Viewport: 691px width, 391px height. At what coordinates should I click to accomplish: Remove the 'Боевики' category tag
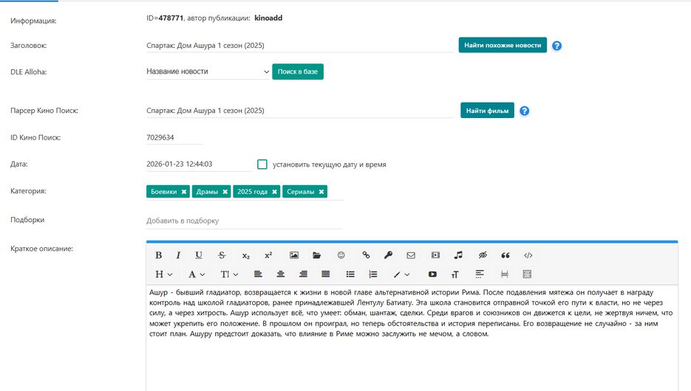184,192
